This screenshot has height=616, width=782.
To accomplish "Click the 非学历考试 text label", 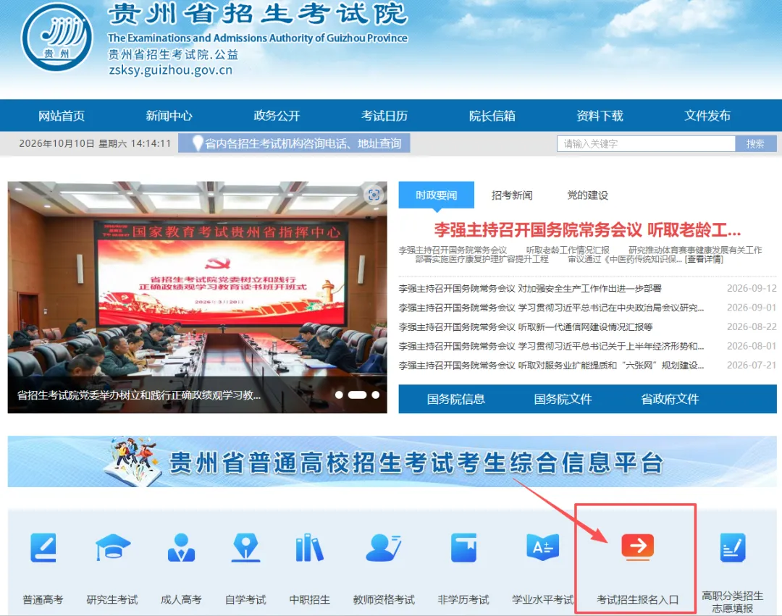I will (x=463, y=599).
